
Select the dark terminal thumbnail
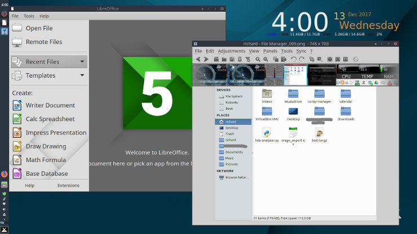pos(322,75)
